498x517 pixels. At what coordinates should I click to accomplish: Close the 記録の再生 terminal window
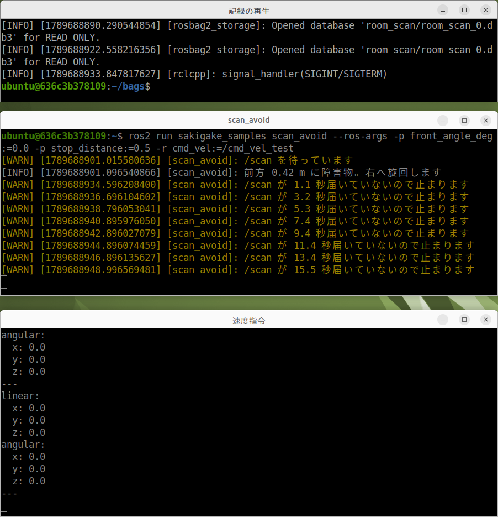(485, 10)
